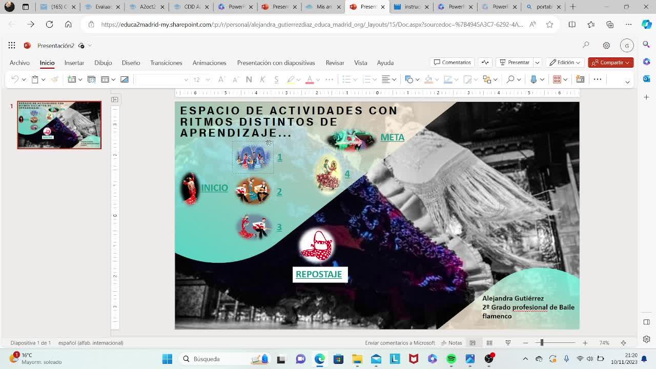Click Fit slide to window icon
Screen dimensions: 656x369
tap(623, 343)
